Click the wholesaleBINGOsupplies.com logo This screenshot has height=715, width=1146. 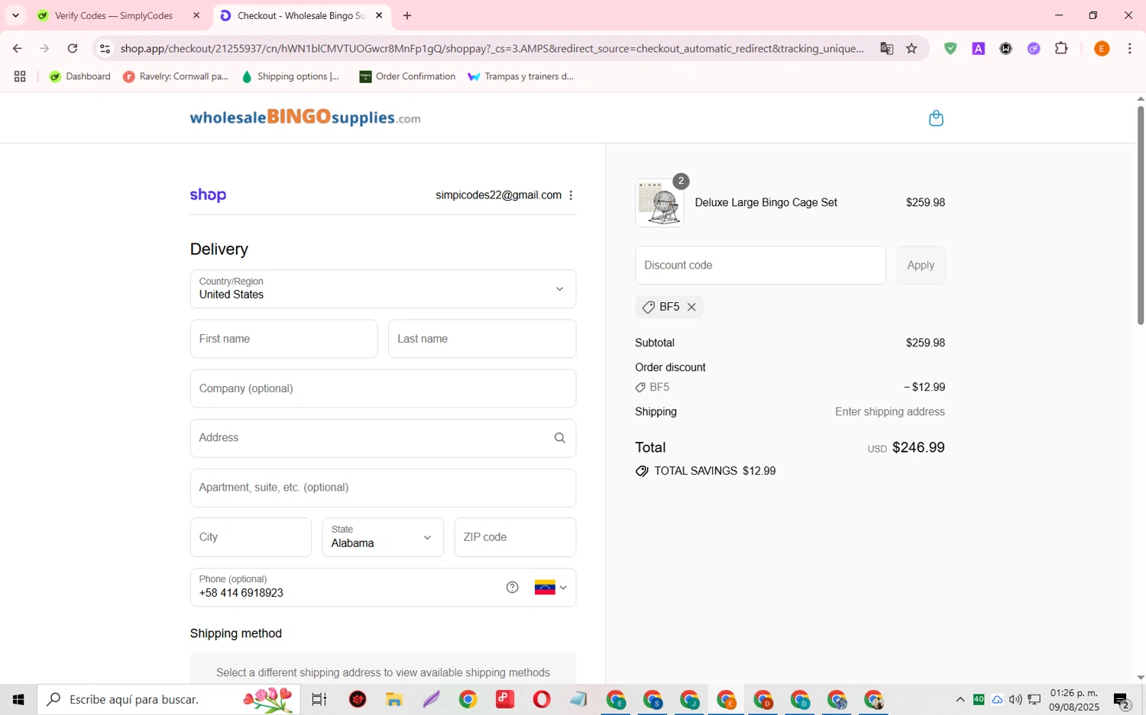[305, 118]
